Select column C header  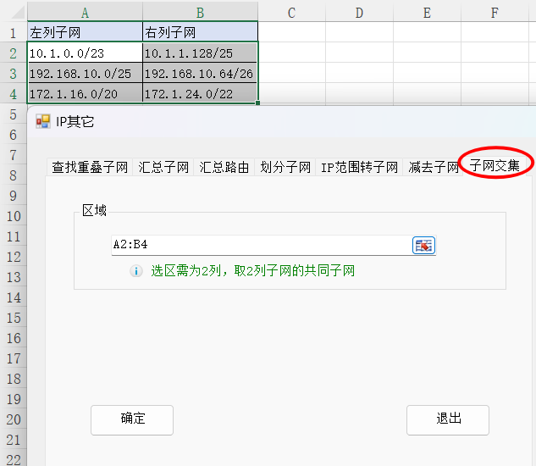pyautogui.click(x=291, y=13)
